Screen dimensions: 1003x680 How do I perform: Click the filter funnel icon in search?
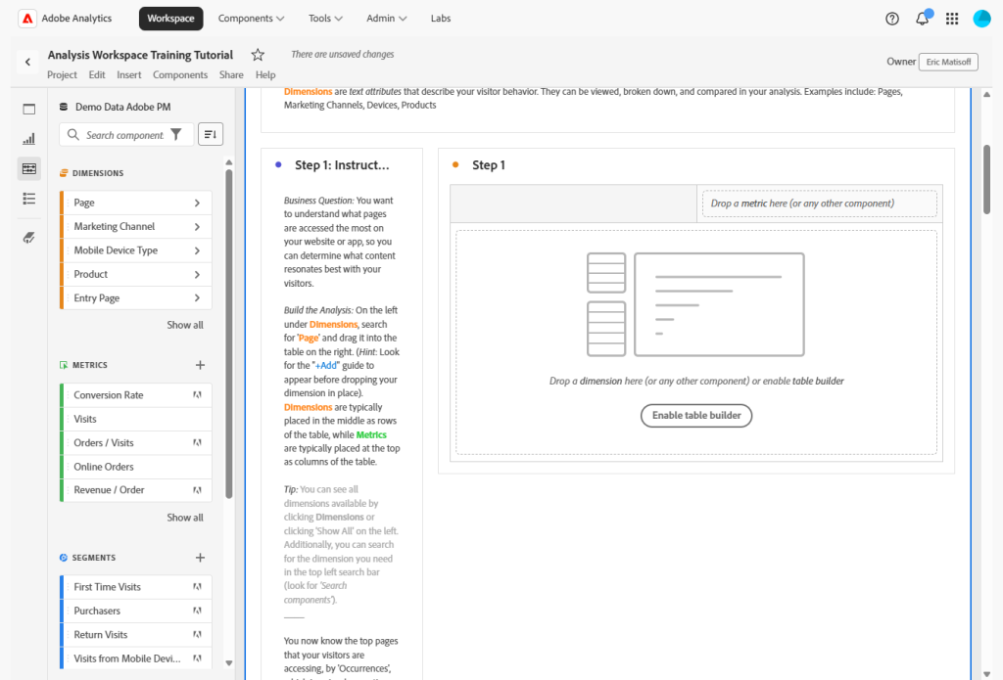click(x=176, y=135)
